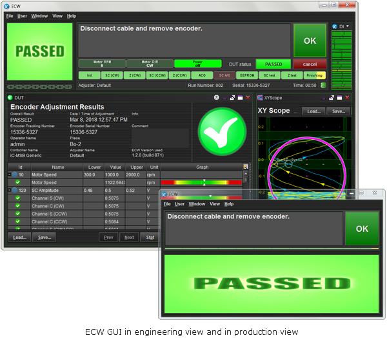Click the ECW app icon in production window

tap(165, 194)
